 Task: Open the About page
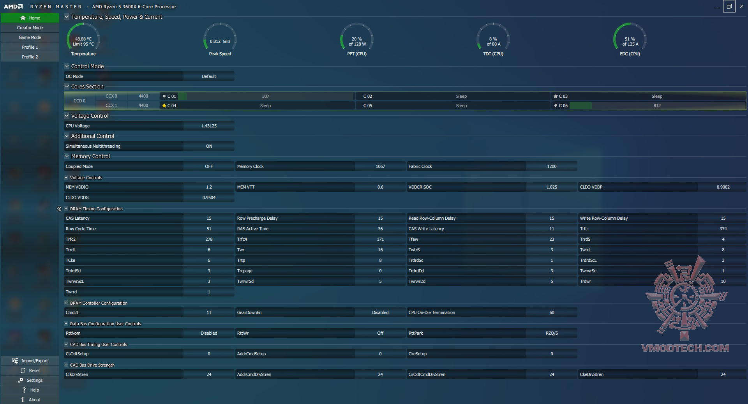[x=30, y=400]
